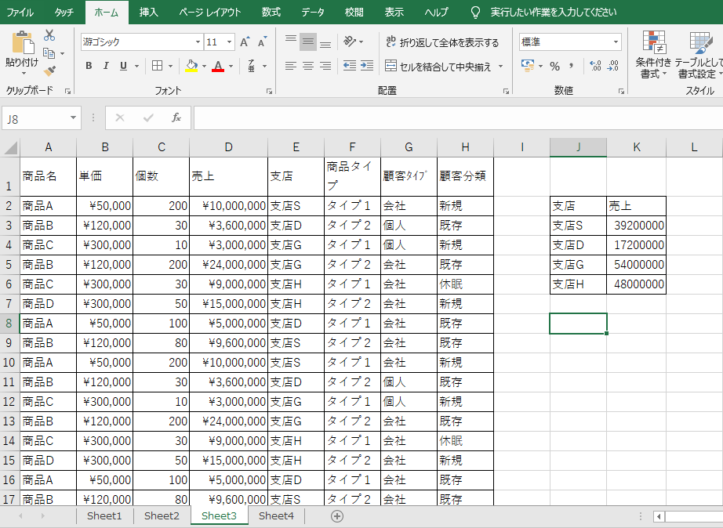Click the formula bar cancel X icon

[120, 118]
